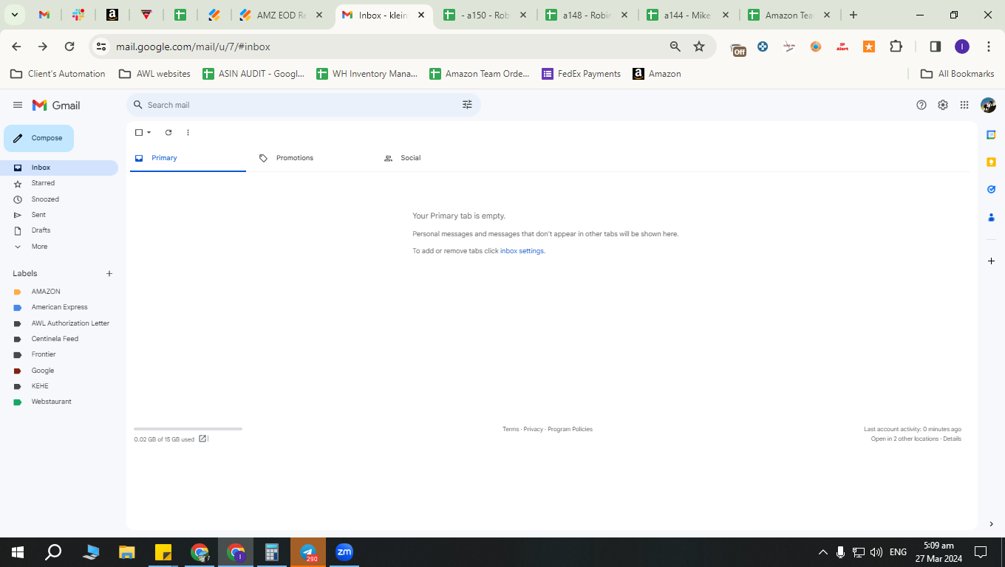Open a new browser tab
The width and height of the screenshot is (1005, 567).
coord(854,15)
